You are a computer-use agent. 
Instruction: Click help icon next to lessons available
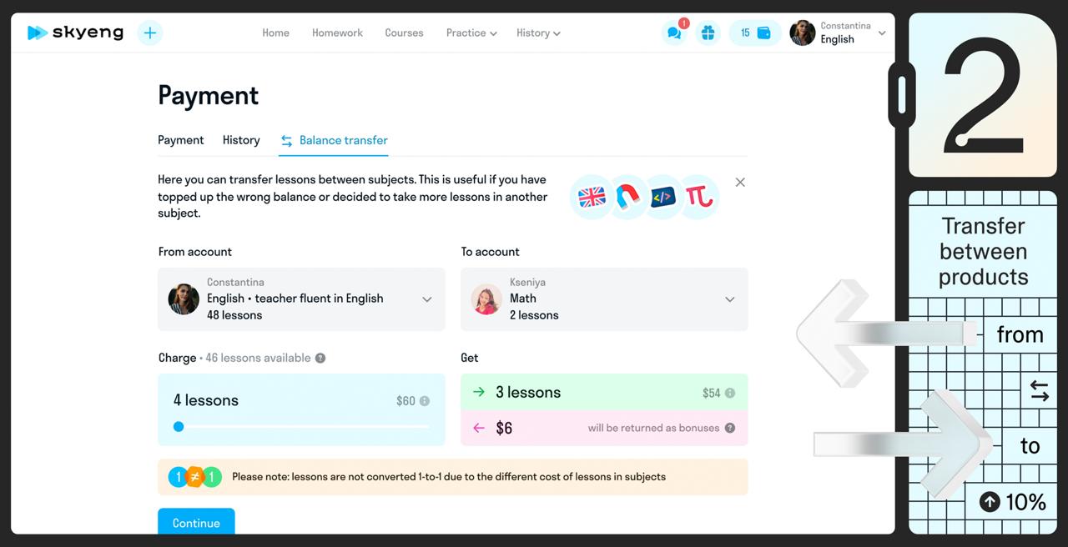tap(320, 358)
